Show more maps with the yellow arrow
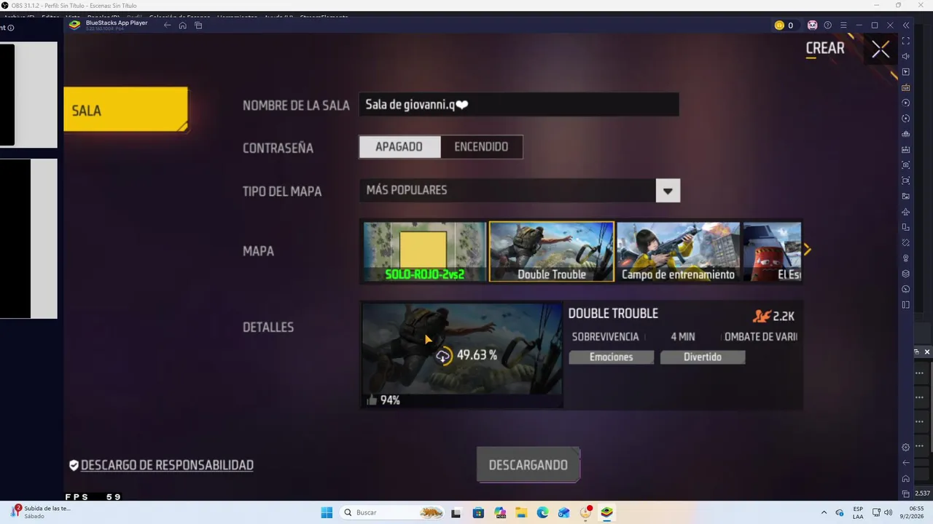 click(807, 250)
